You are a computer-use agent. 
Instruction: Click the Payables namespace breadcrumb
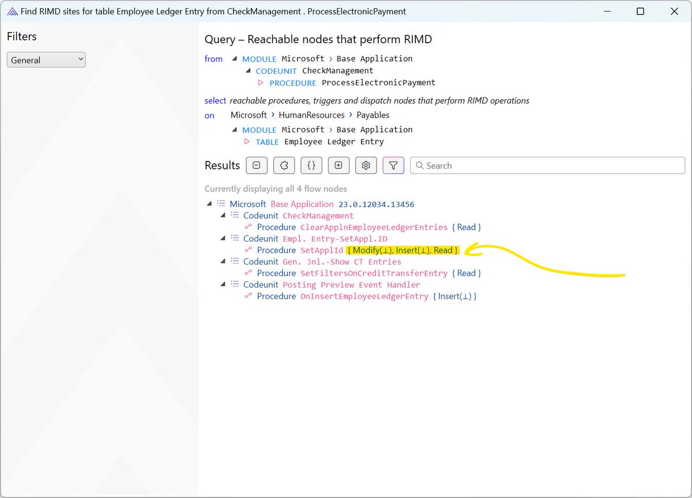coord(373,115)
